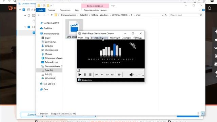Open OneDrive in Explorer sidebar

point(47,28)
